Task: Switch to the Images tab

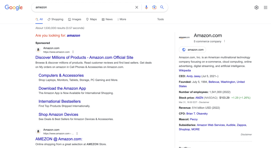Action: coord(75,19)
